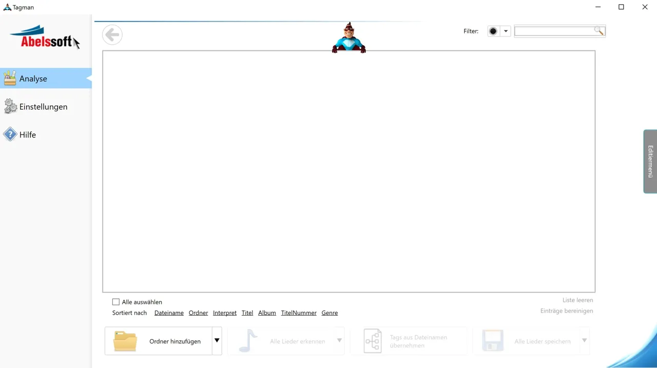657x368 pixels.
Task: Click the Tagman title bar app icon
Action: tap(7, 7)
